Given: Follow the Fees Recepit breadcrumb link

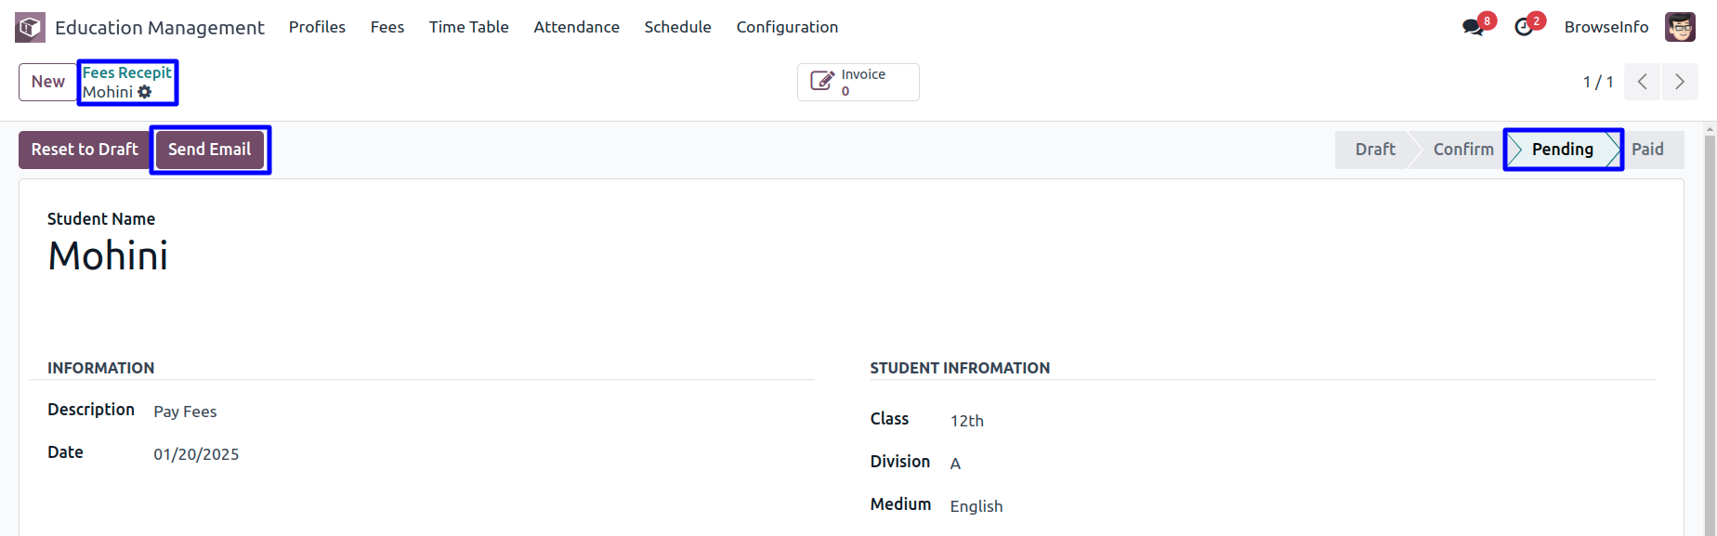Looking at the screenshot, I should [x=127, y=72].
